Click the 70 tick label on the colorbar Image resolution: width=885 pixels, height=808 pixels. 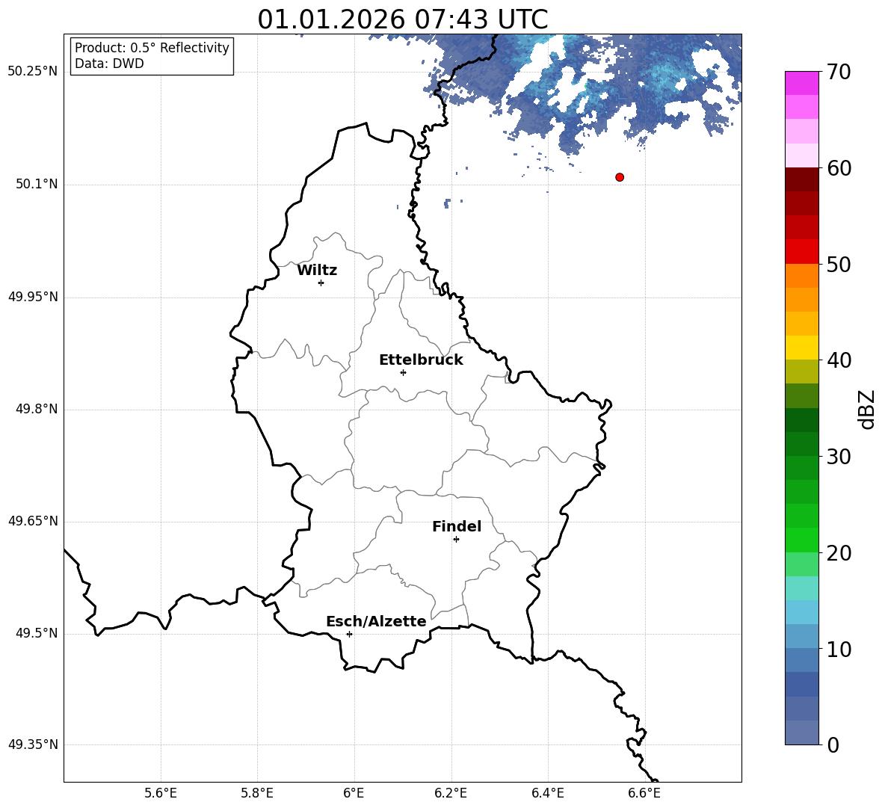click(x=839, y=72)
